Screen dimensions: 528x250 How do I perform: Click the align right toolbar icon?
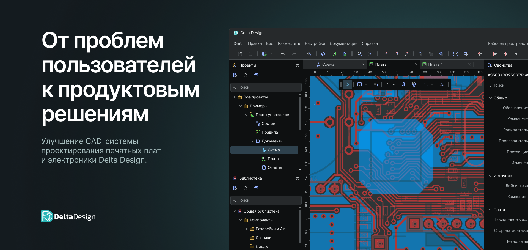[516, 54]
